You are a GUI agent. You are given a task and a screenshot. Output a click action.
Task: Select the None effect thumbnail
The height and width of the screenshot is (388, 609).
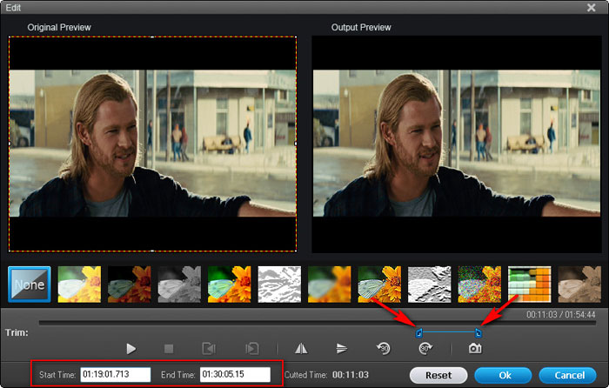(30, 284)
